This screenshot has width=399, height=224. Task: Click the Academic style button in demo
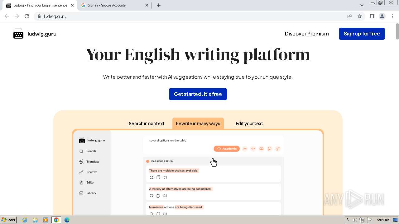pos(227,149)
